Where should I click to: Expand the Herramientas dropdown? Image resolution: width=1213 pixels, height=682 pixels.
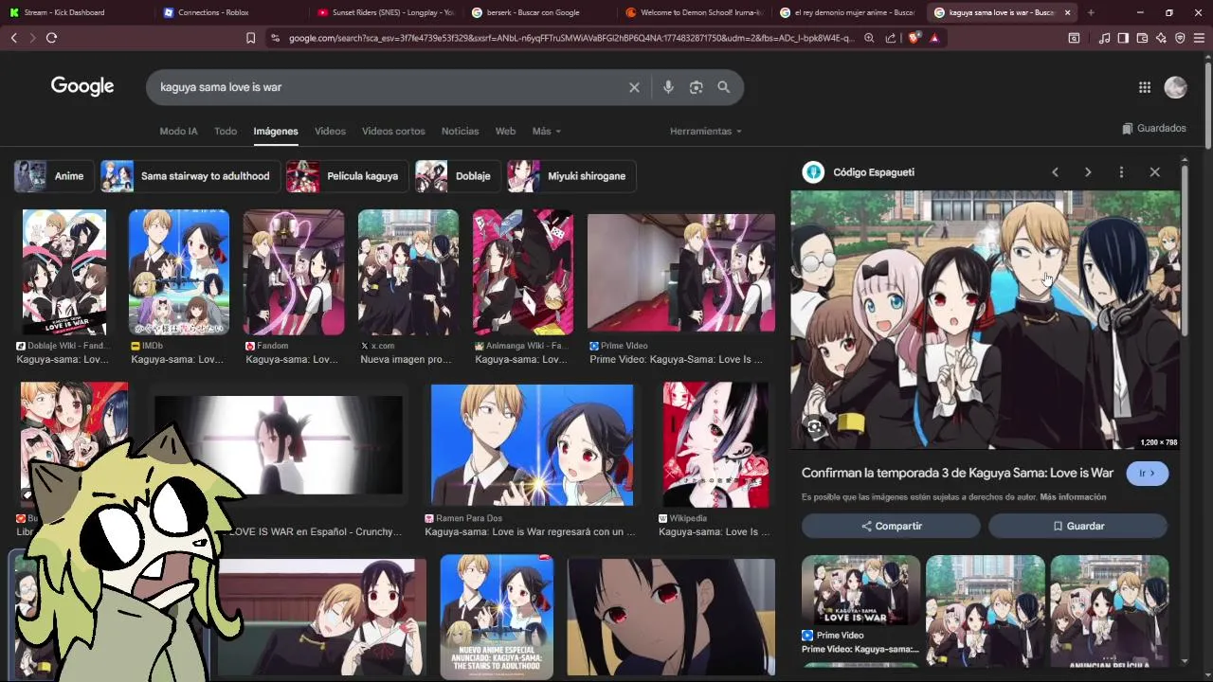(x=705, y=131)
